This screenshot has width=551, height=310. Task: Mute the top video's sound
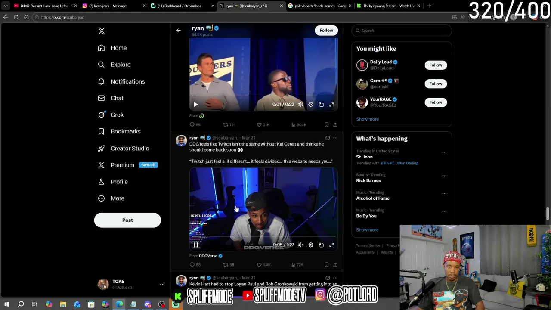[300, 105]
